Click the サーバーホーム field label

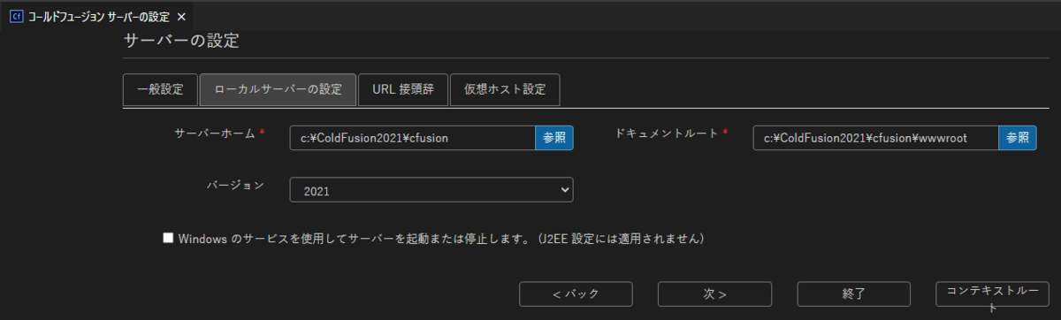(x=215, y=133)
